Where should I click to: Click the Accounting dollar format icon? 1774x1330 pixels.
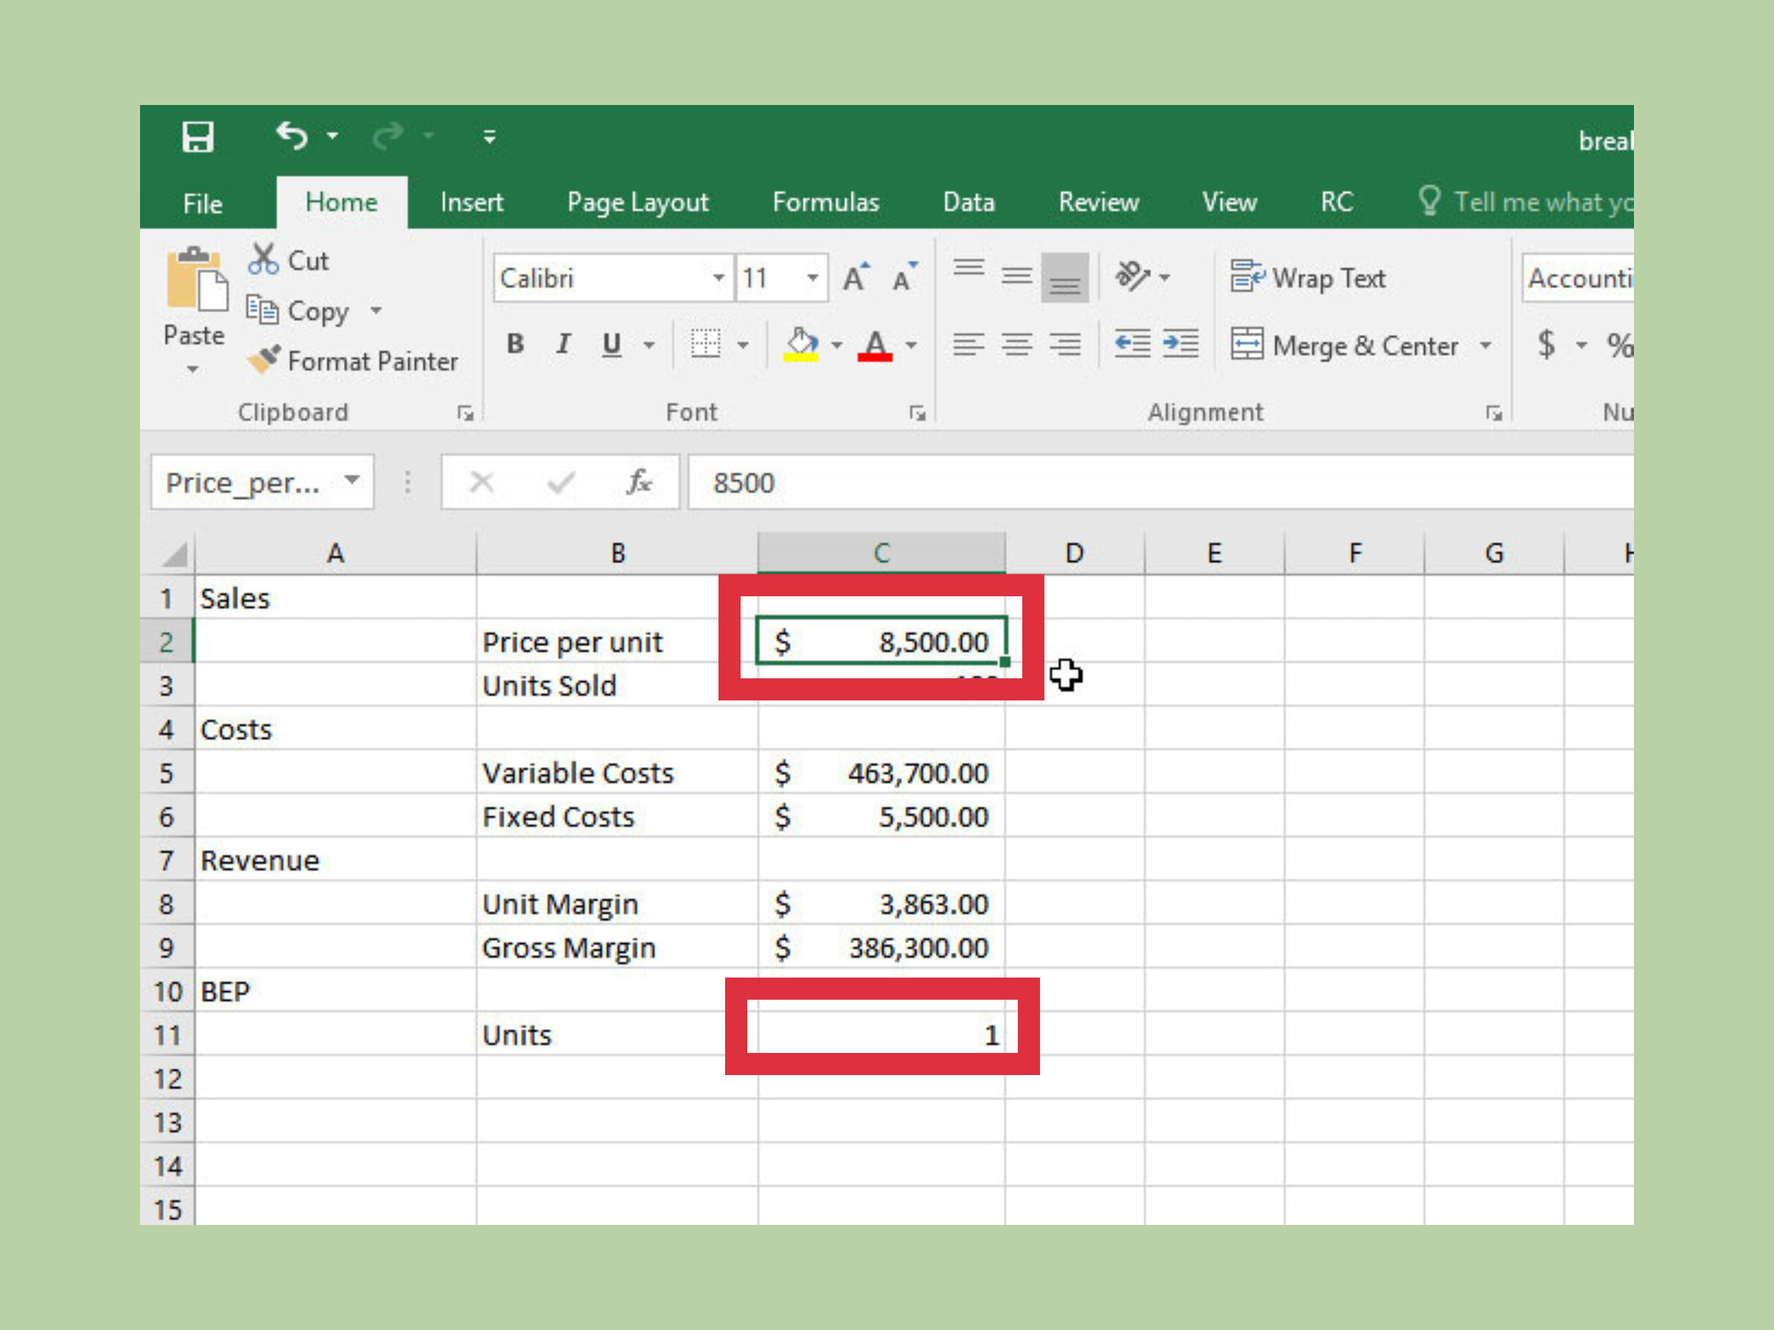coord(1547,345)
